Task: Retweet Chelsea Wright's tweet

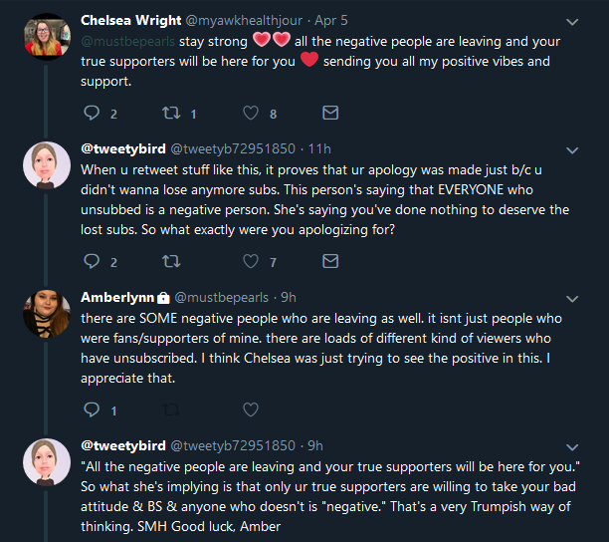Action: [x=171, y=113]
